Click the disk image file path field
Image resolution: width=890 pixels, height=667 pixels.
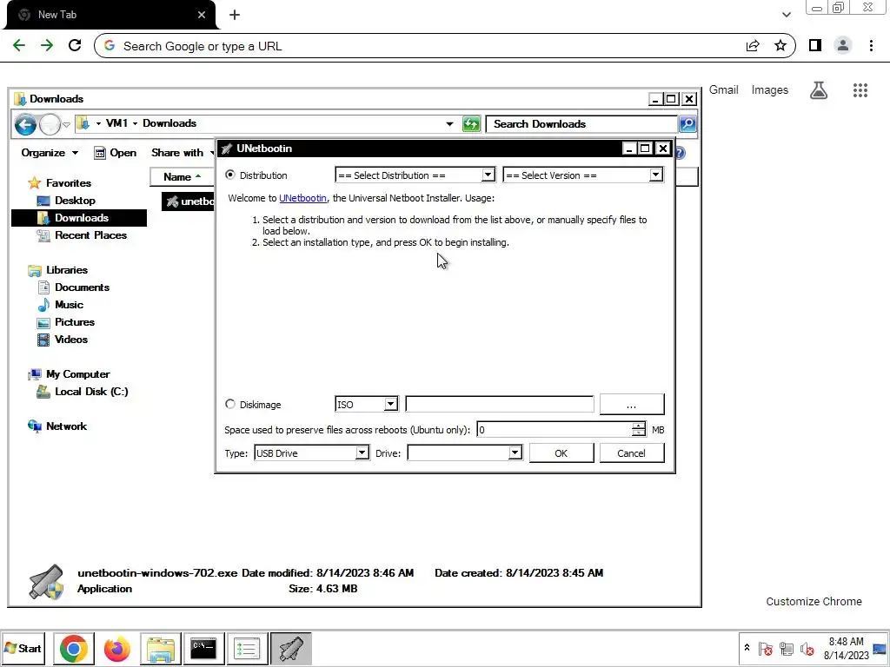coord(500,405)
